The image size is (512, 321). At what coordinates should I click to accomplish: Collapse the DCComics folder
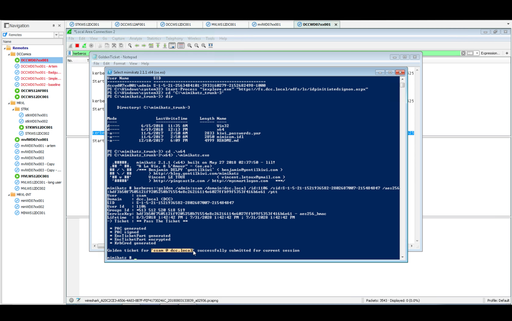point(9,54)
